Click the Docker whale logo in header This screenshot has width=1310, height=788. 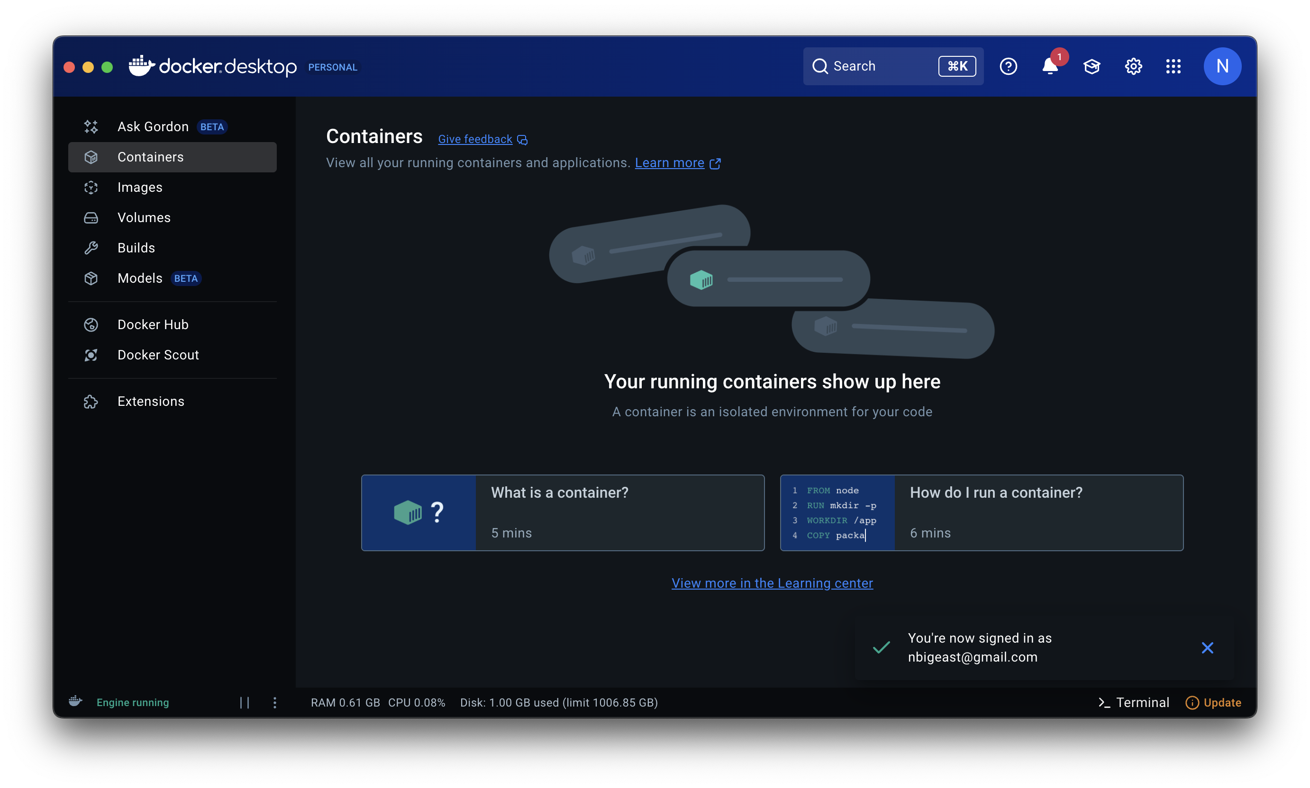point(141,66)
